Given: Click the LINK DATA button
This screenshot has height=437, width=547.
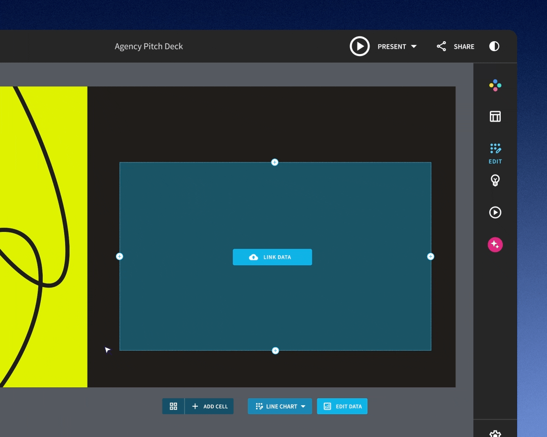Looking at the screenshot, I should click(273, 257).
